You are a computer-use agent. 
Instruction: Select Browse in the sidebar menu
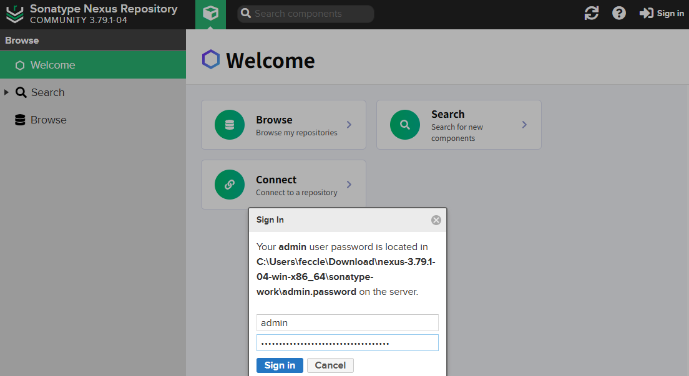(93, 120)
